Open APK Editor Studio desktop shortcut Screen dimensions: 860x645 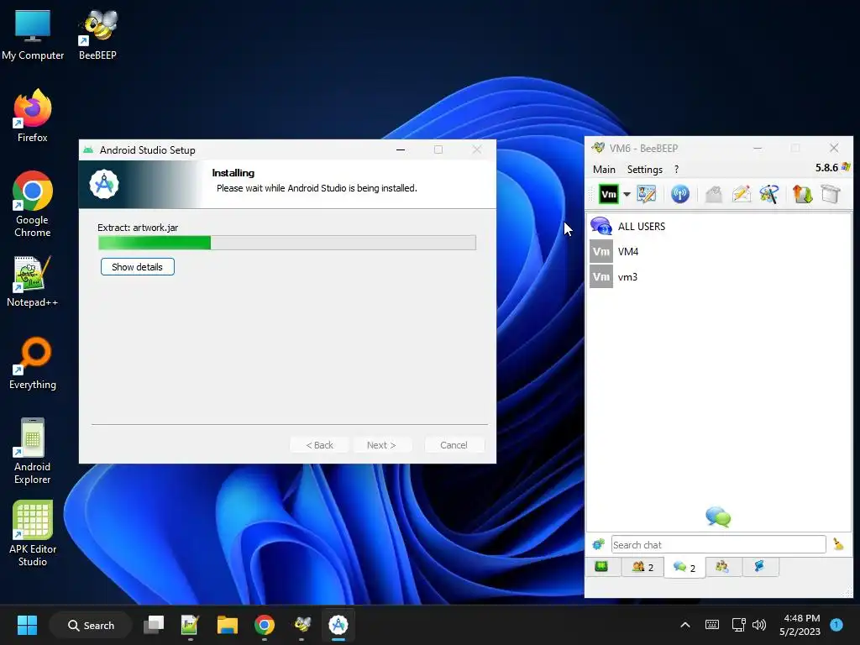[x=33, y=533]
